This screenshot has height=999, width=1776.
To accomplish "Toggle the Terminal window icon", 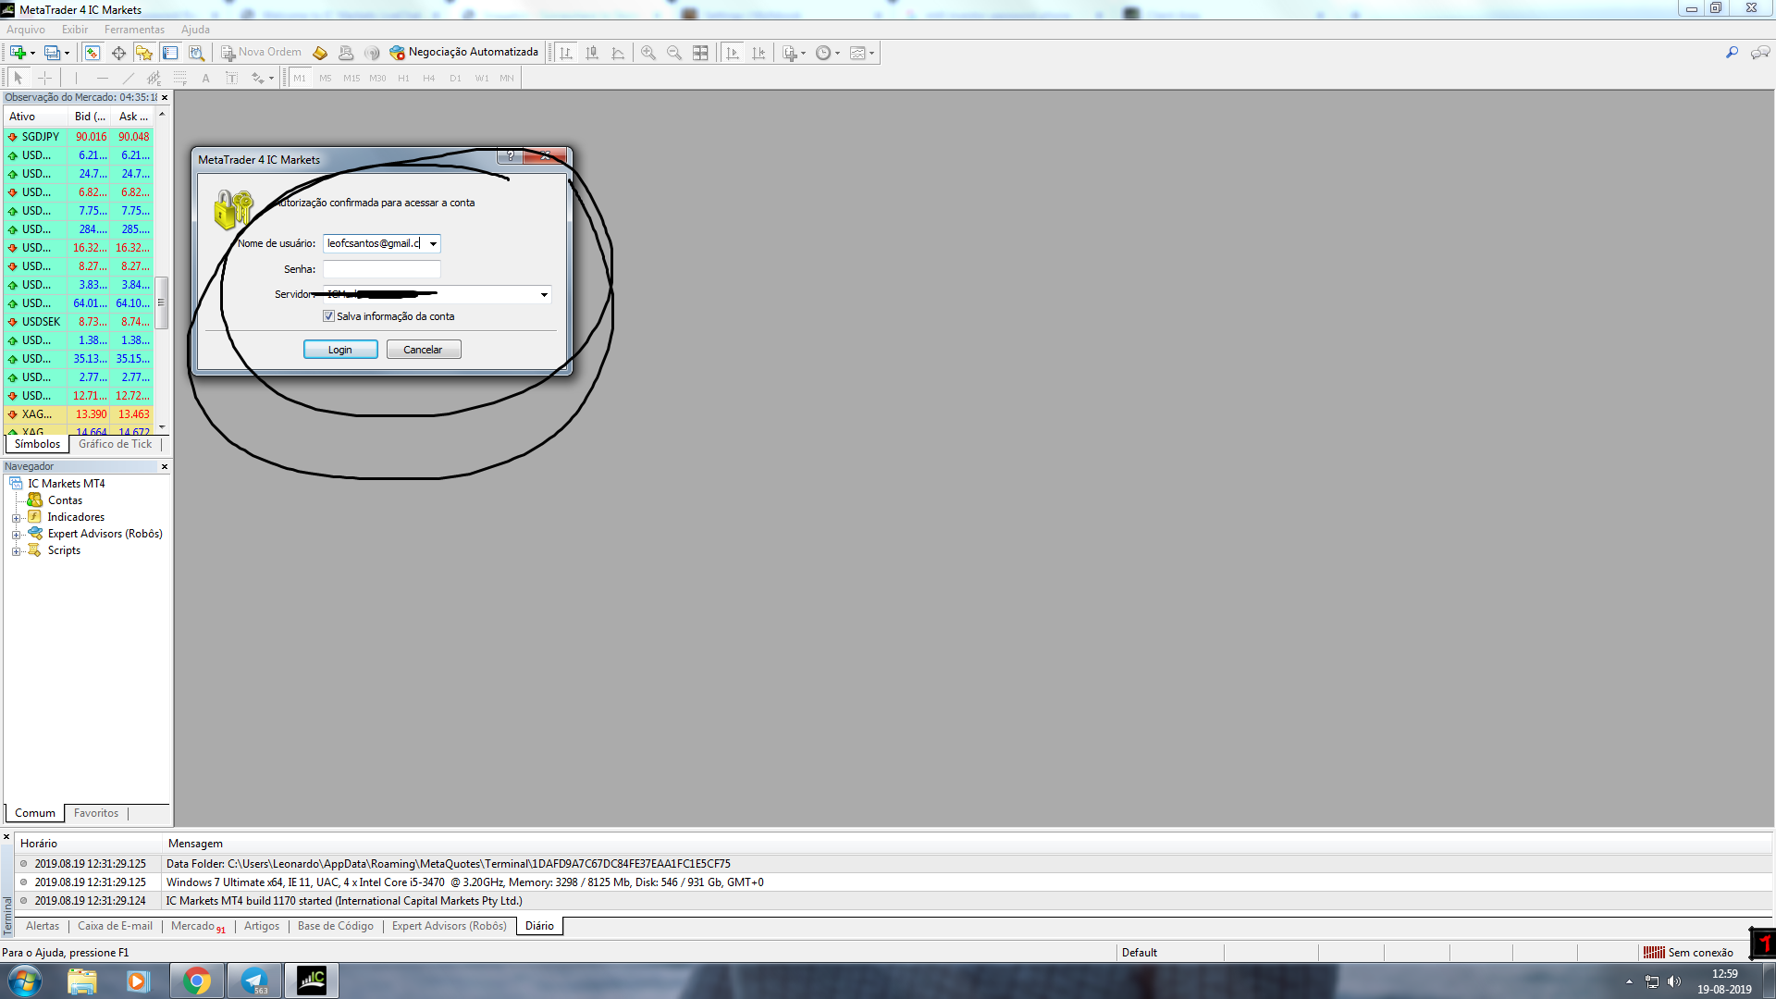I will click(170, 53).
